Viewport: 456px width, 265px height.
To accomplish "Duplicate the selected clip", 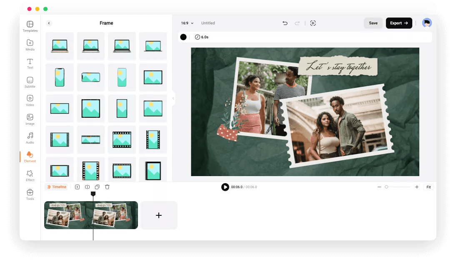I will coord(97,187).
